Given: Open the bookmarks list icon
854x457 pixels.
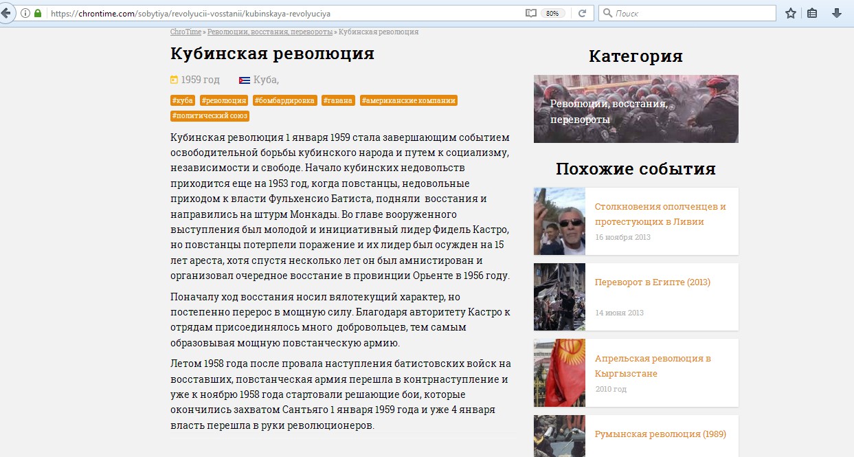Looking at the screenshot, I should point(812,13).
